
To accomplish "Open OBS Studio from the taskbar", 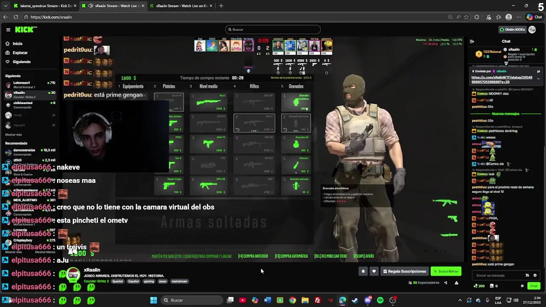I will [392, 300].
